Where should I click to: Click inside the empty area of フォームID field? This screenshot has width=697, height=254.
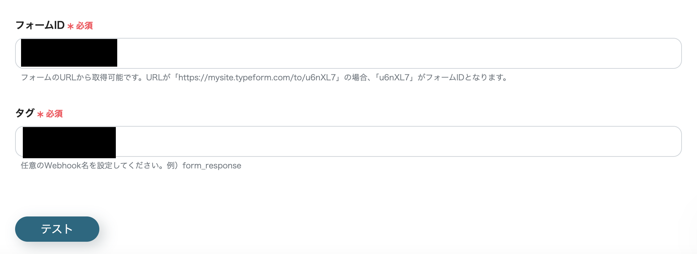click(x=386, y=53)
